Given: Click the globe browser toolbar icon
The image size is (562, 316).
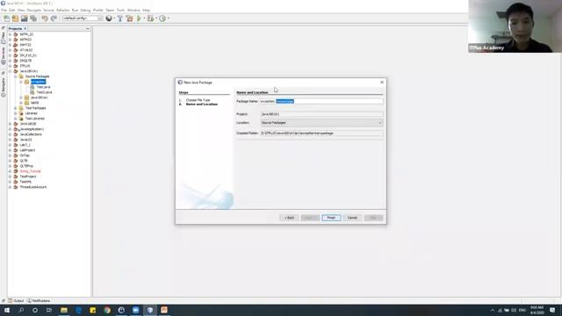Looking at the screenshot, I should coord(109,18).
